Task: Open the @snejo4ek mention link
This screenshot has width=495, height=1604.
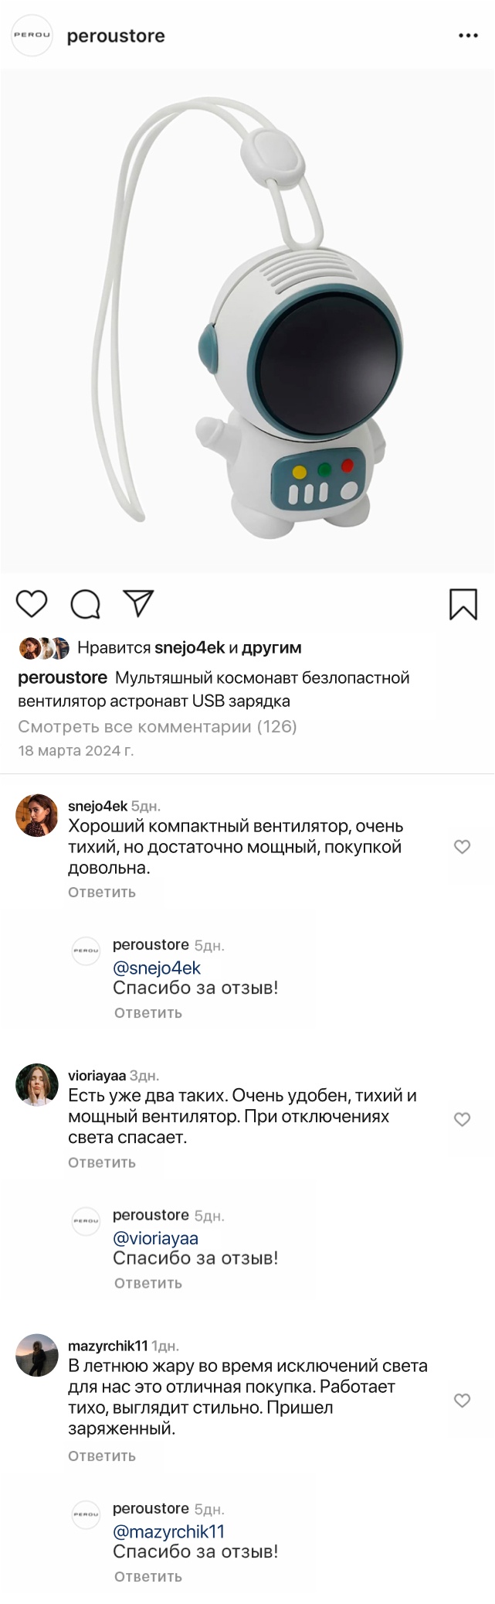Action: (x=157, y=968)
